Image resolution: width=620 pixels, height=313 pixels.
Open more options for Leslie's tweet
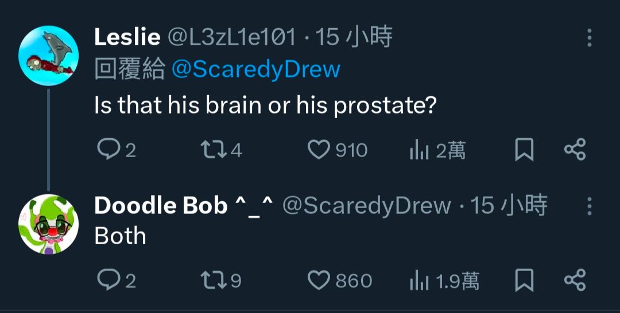coord(589,38)
